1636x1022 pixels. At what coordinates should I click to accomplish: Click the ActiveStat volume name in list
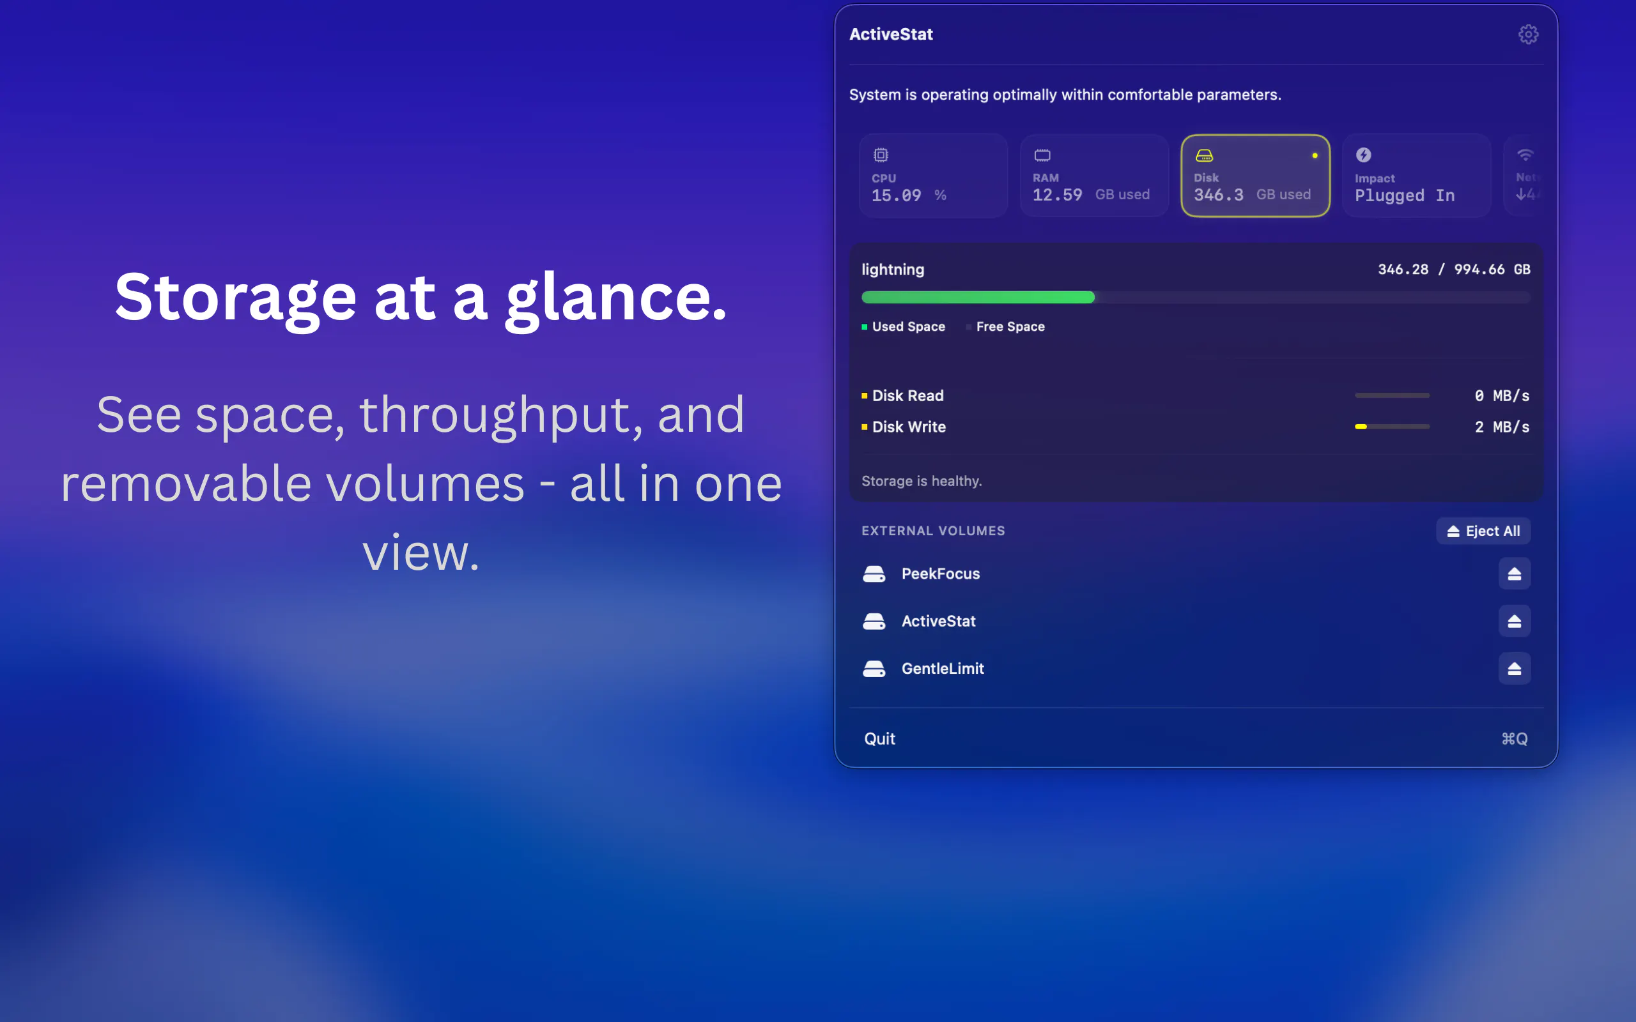(x=938, y=621)
